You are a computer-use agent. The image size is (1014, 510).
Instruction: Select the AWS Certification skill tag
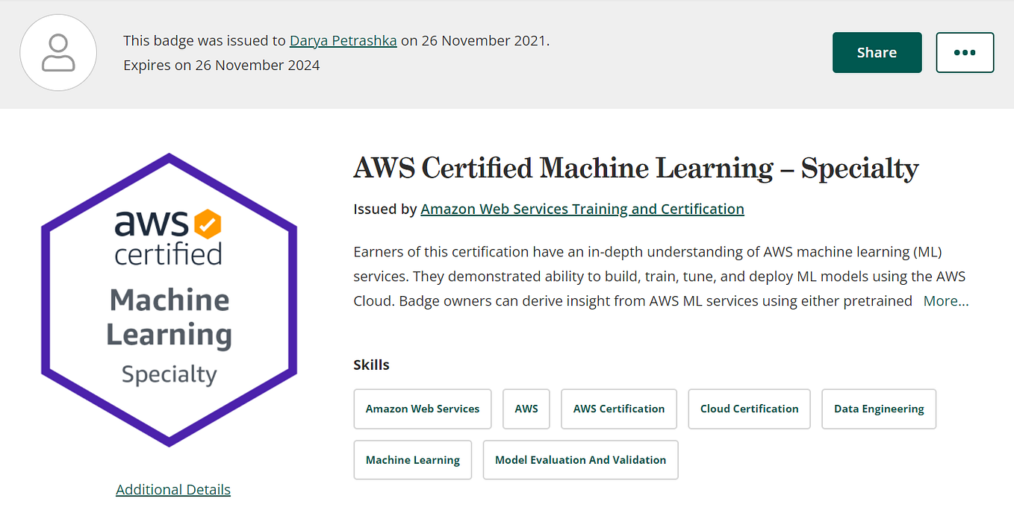click(x=618, y=409)
